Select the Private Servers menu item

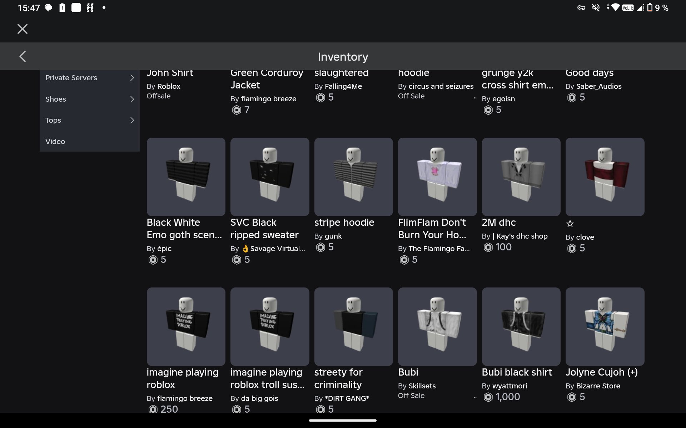[x=89, y=78]
